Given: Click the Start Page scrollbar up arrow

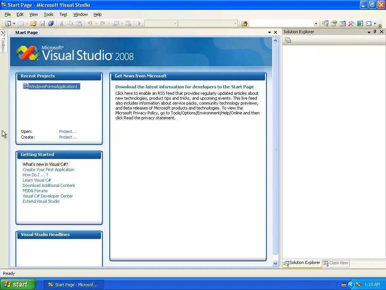Looking at the screenshot, I should pos(275,41).
